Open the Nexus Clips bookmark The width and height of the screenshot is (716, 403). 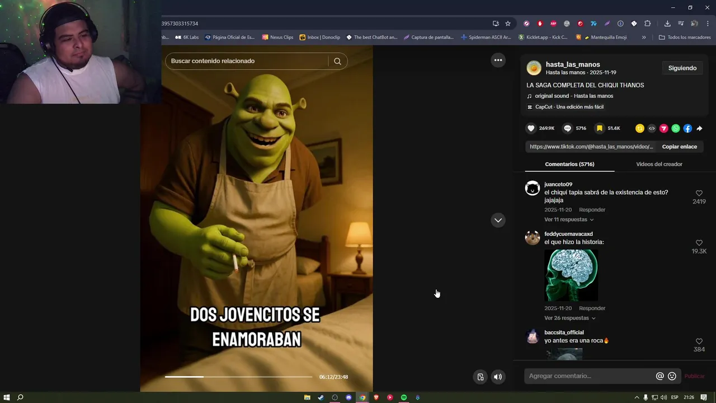coord(277,38)
